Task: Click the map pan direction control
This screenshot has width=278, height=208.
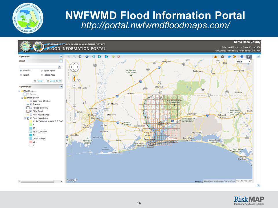Action: click(x=74, y=67)
